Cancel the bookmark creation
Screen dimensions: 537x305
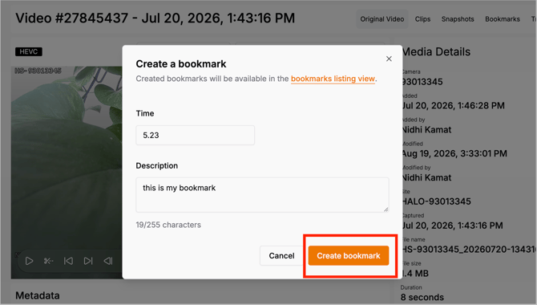281,255
